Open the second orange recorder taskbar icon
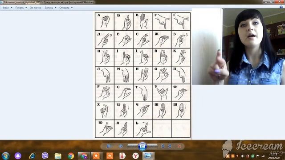 (110, 156)
